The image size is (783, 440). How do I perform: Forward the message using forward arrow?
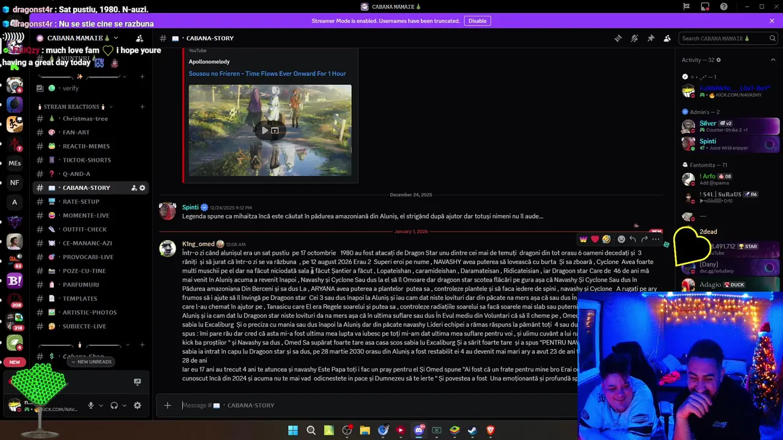tap(644, 239)
